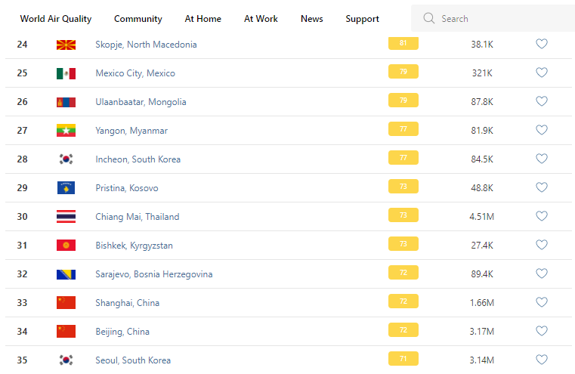Open the Seoul, South Korea link
This screenshot has width=575, height=374.
pos(133,360)
